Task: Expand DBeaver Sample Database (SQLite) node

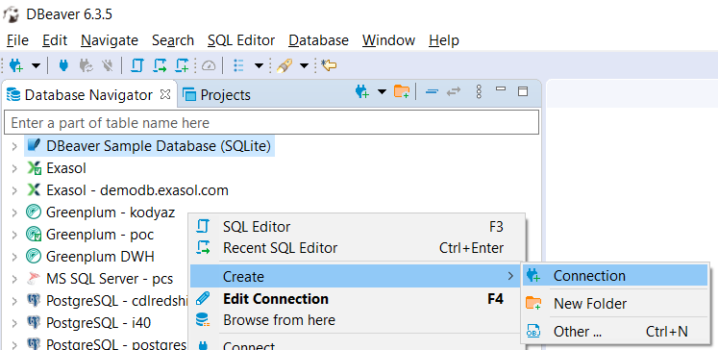Action: point(14,146)
